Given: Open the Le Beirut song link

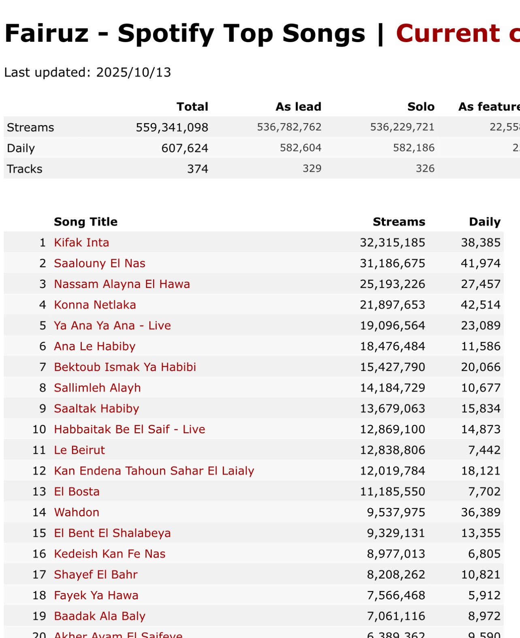Looking at the screenshot, I should pos(79,450).
